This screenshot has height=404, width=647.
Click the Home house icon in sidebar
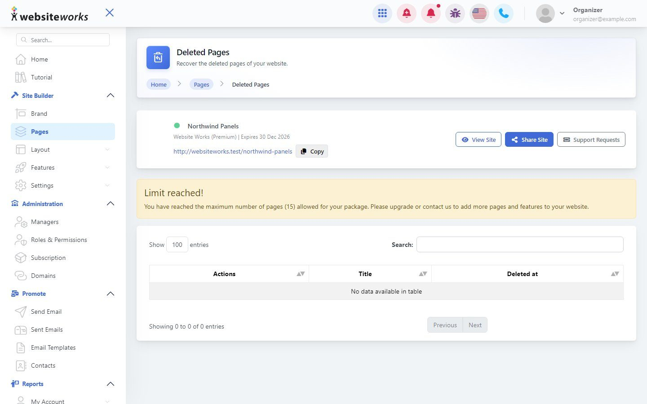coord(21,59)
